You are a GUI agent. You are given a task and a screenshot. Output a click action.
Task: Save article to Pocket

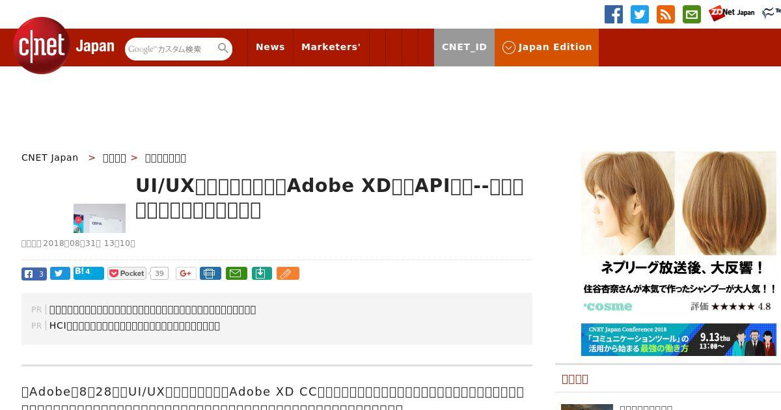[128, 273]
